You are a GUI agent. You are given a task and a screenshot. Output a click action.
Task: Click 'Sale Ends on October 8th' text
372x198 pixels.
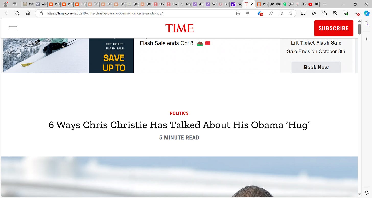(316, 51)
